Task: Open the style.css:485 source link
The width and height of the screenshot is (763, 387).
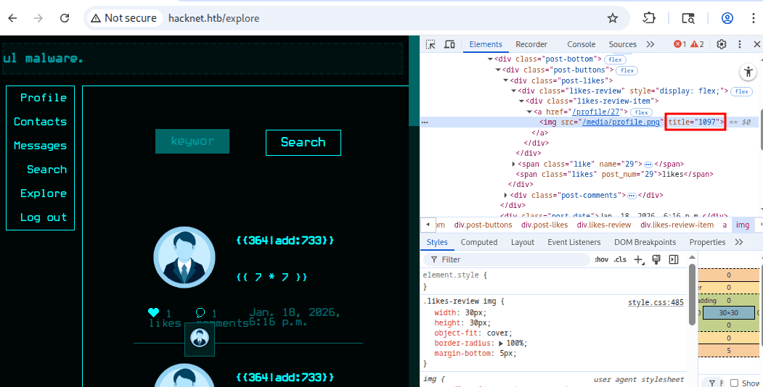Action: (x=656, y=302)
